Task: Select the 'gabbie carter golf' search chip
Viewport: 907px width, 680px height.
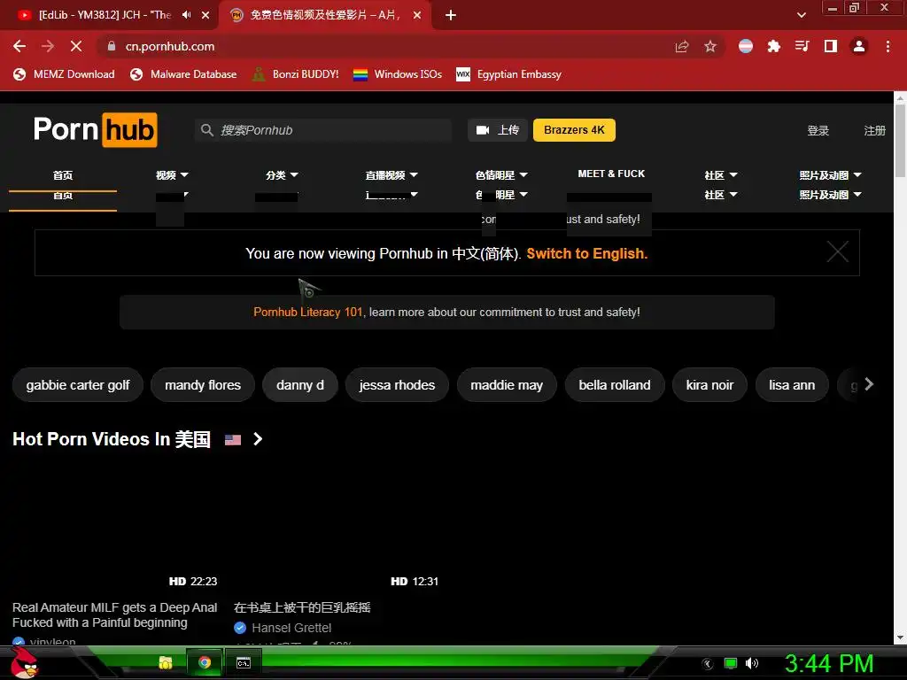Action: pyautogui.click(x=78, y=385)
